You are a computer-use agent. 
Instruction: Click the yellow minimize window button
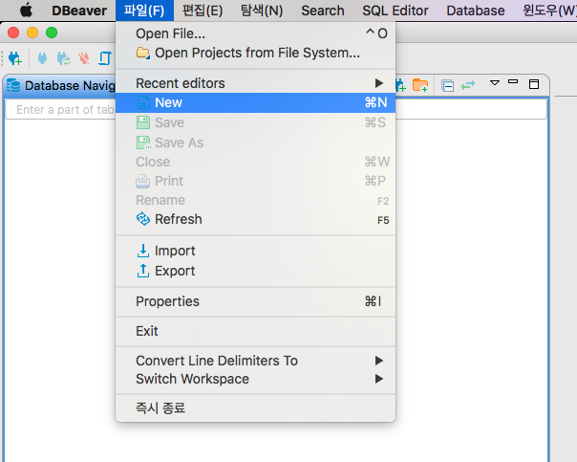pos(32,33)
